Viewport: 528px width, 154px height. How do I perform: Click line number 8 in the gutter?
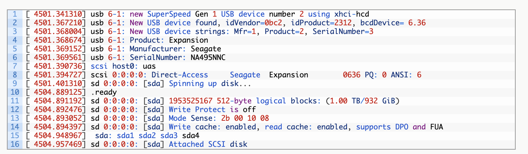coord(15,75)
